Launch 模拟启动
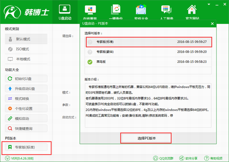229x162 pixels. click(x=26, y=118)
